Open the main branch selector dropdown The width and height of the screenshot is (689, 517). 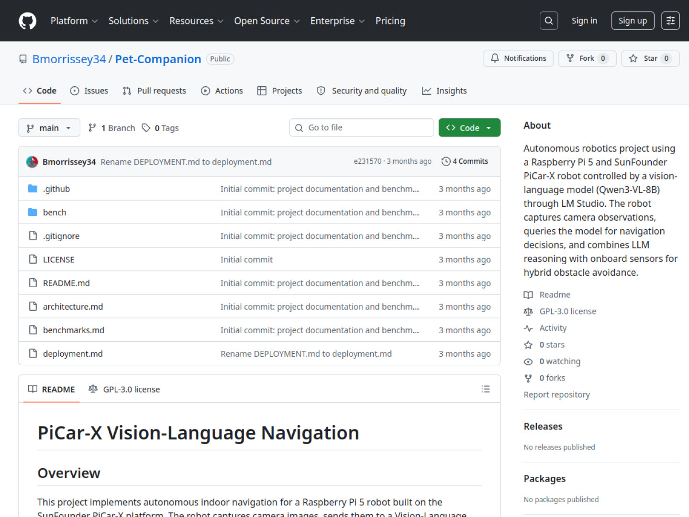tap(49, 128)
